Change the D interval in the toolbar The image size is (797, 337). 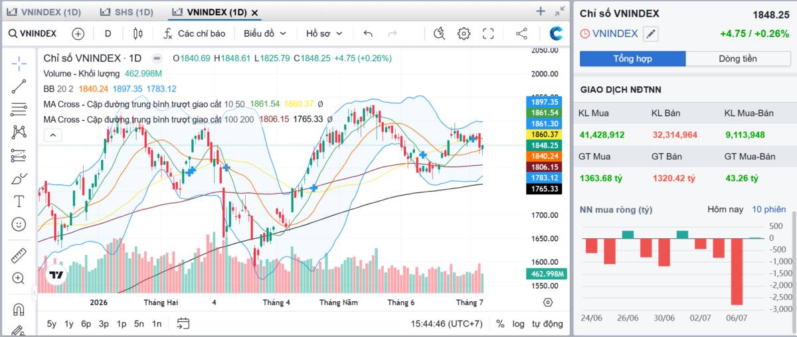[x=108, y=33]
